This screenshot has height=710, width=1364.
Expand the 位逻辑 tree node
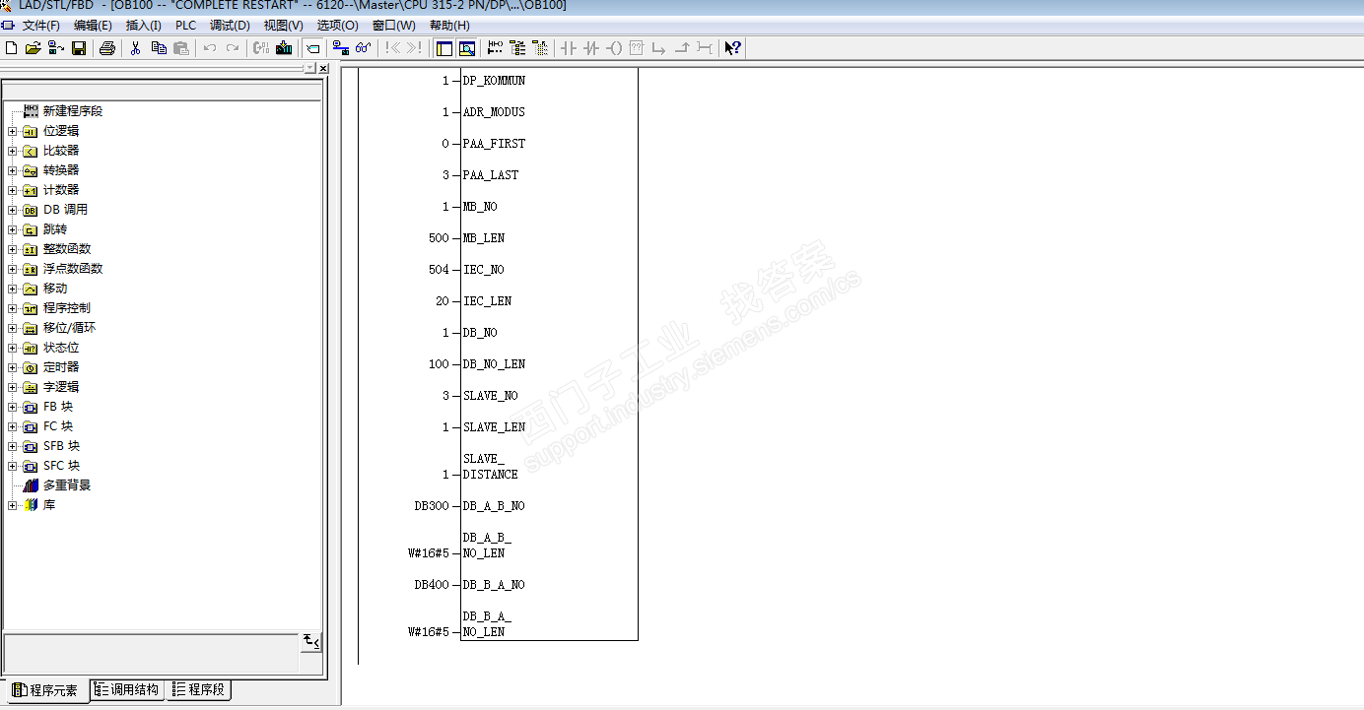[12, 131]
